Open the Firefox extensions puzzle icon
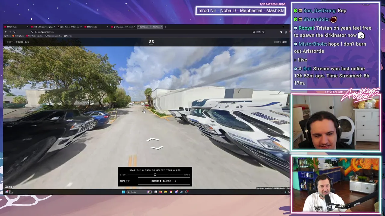Screen dimensions: 385x216 coord(286,32)
